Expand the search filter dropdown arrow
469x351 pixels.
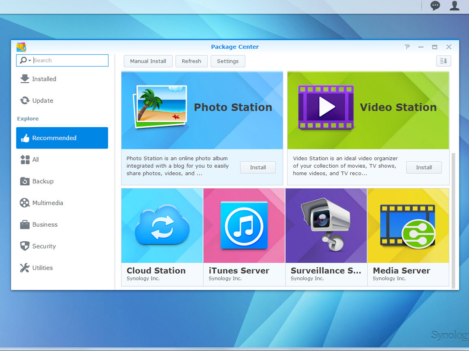(x=30, y=61)
